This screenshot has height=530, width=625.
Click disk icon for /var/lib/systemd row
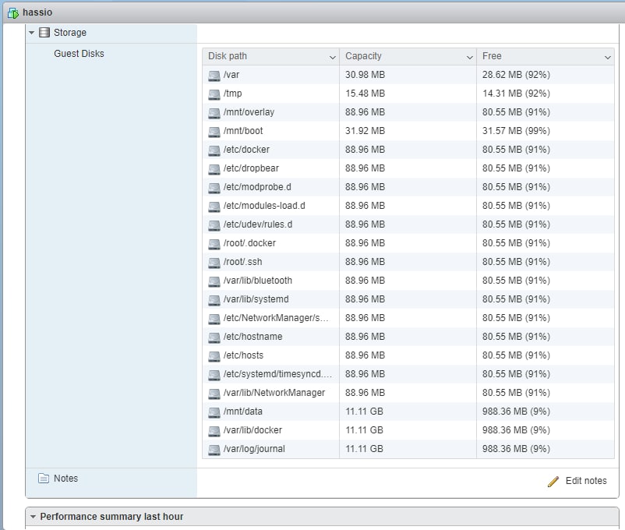click(x=214, y=300)
